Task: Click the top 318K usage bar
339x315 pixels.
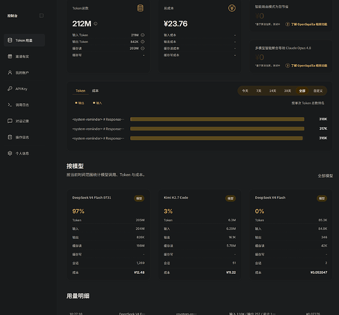Action: [217, 119]
